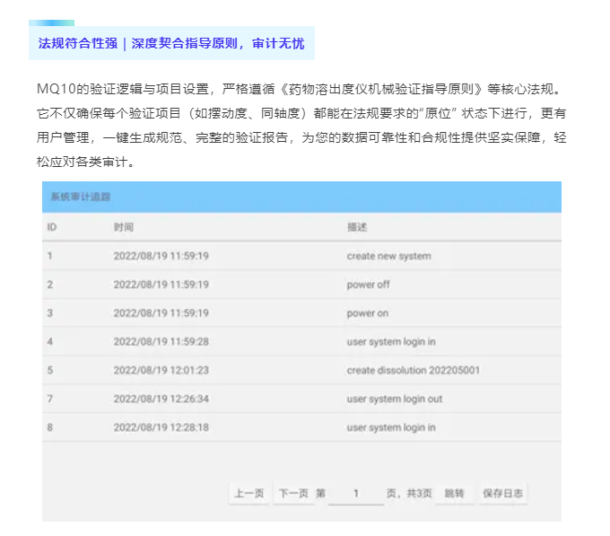
Task: Click the 系统审计追踪 title bar
Action: 301,197
